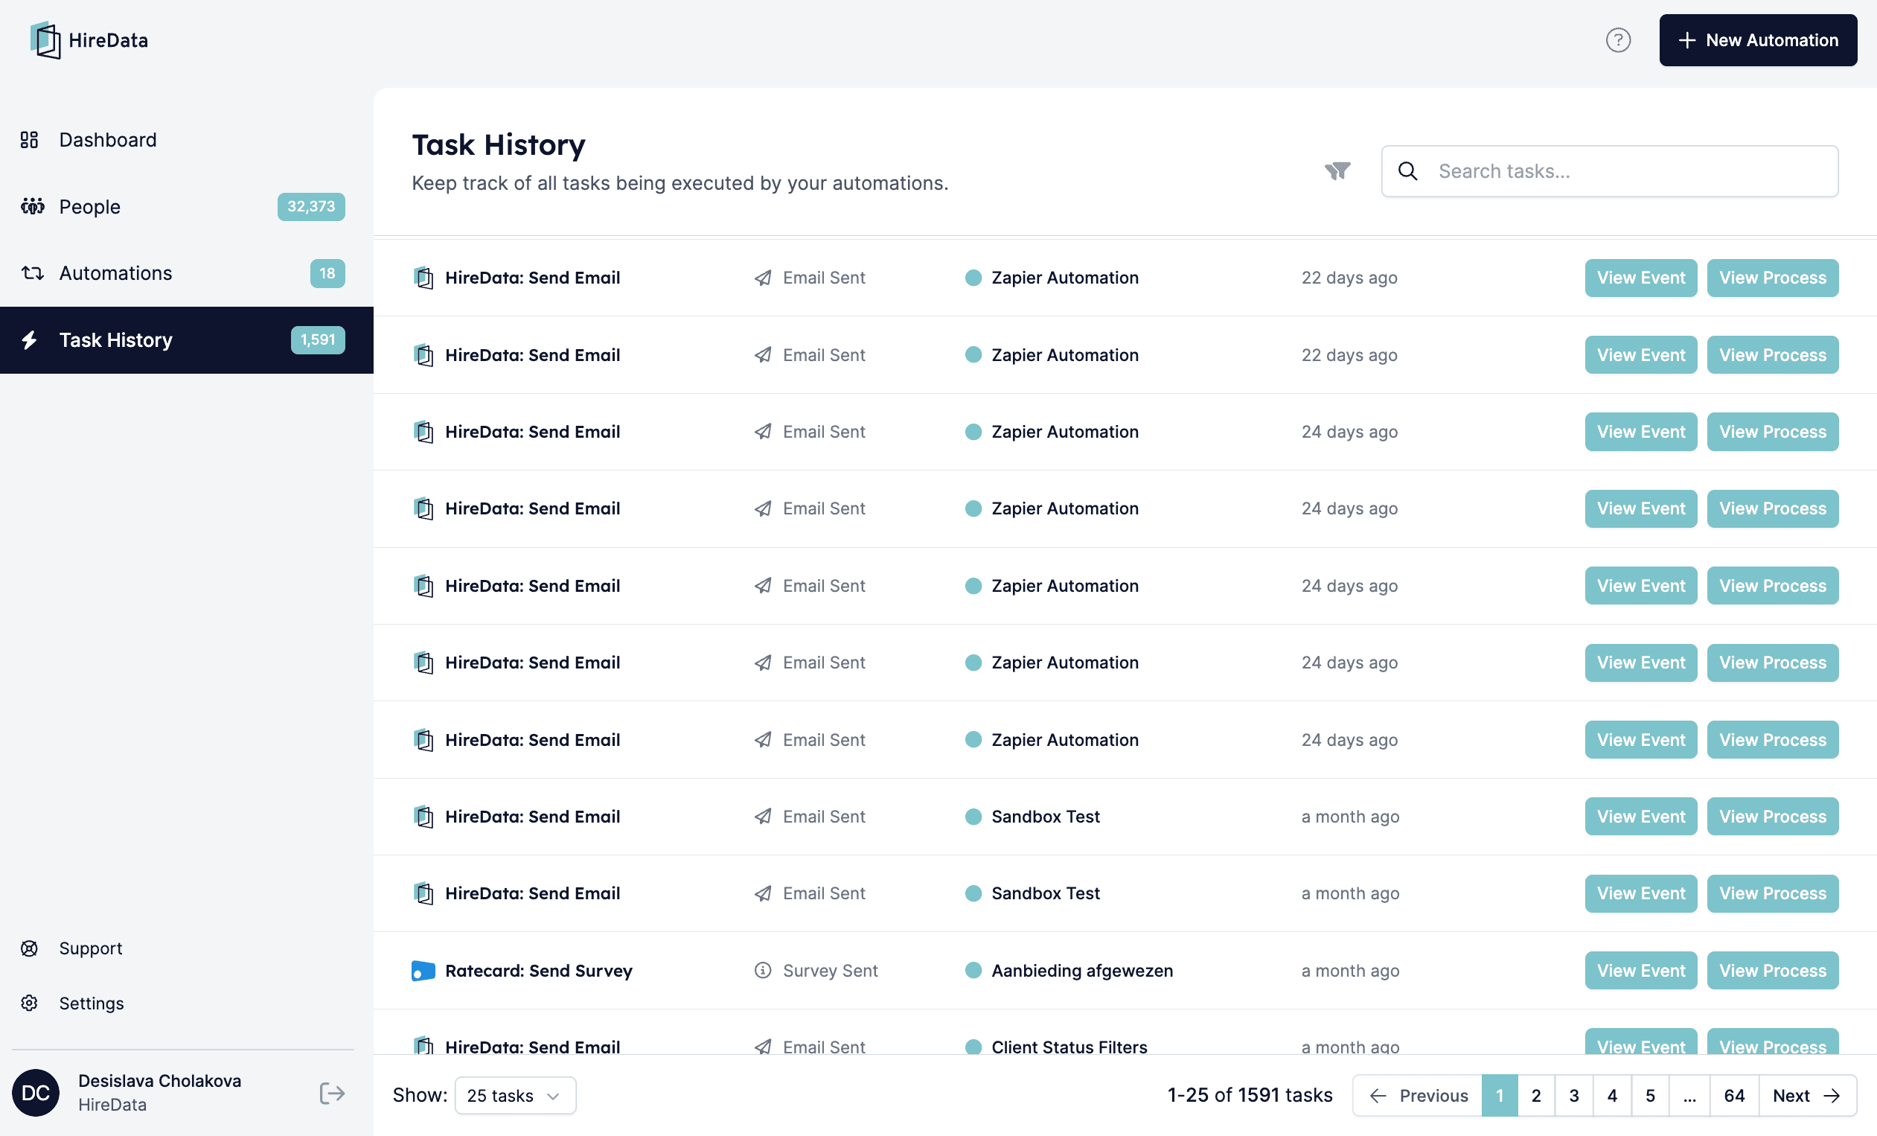Viewport: 1877px width, 1136px height.
Task: Click the Client Status Filters status dot
Action: pyautogui.click(x=973, y=1047)
